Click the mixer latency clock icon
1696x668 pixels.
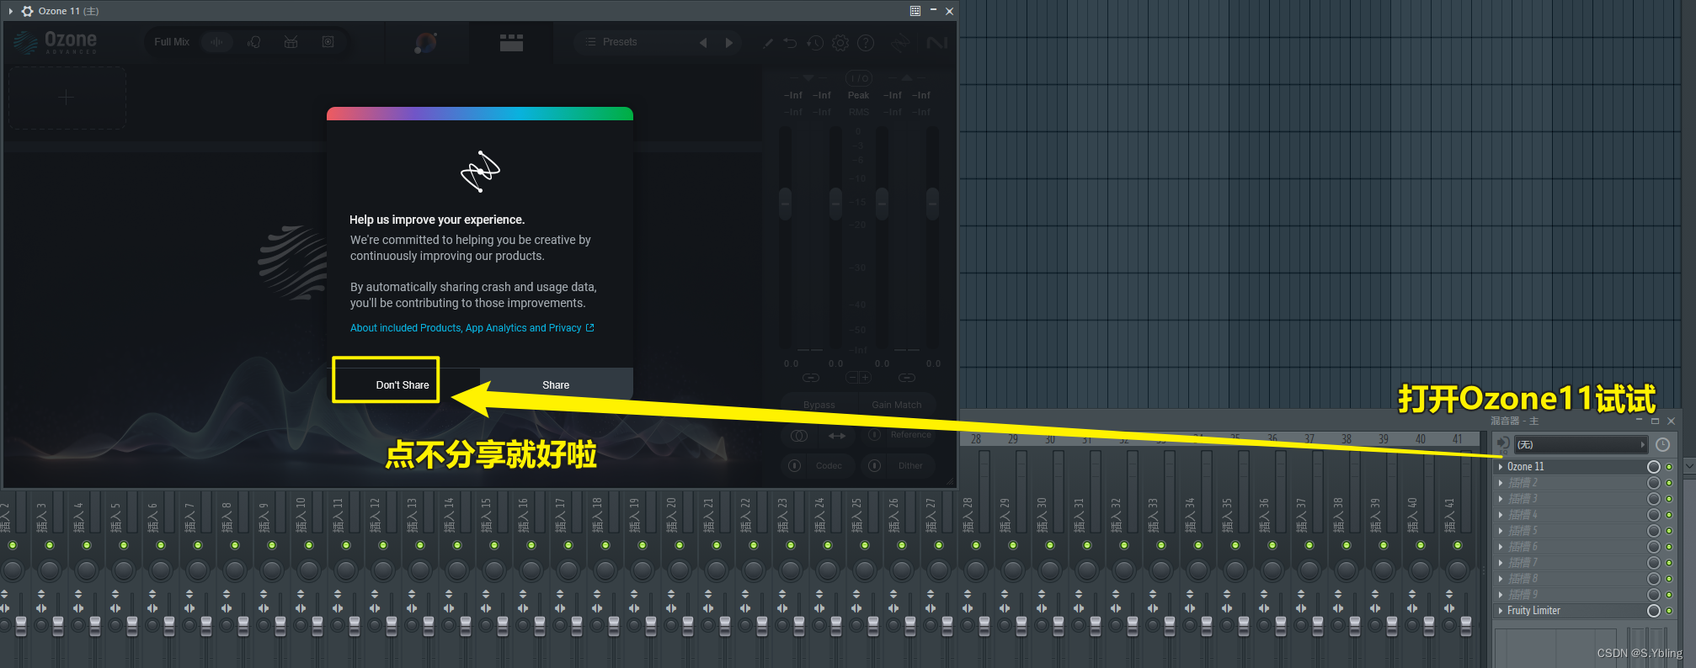pyautogui.click(x=1662, y=444)
